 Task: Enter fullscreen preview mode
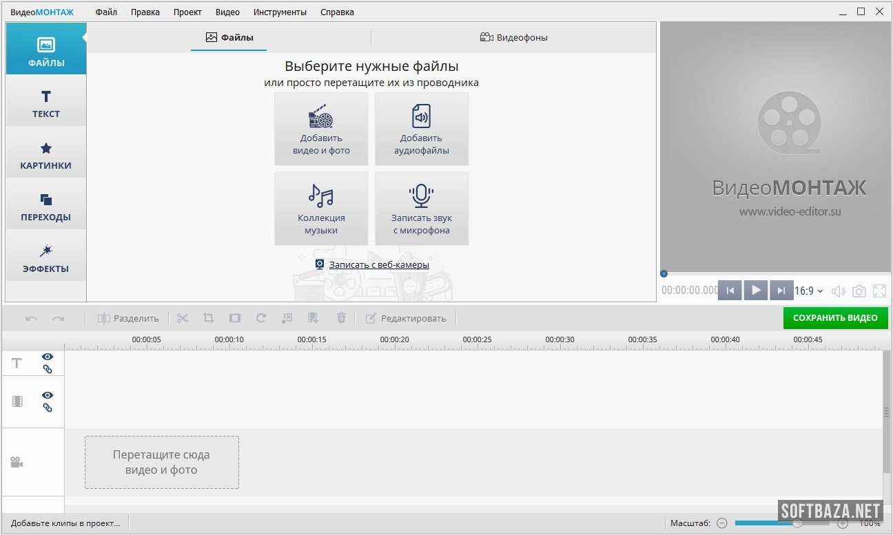pos(879,291)
